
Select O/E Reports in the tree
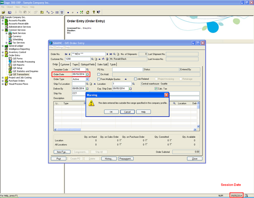[x=19, y=65]
